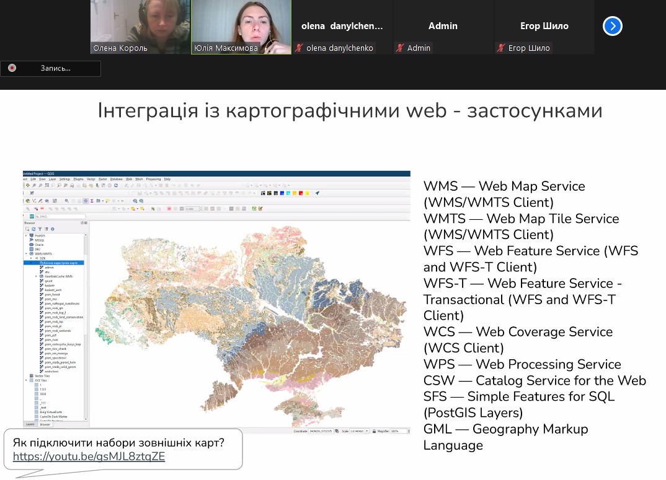Click the red square icon in the plugin toolbar

tap(301, 193)
